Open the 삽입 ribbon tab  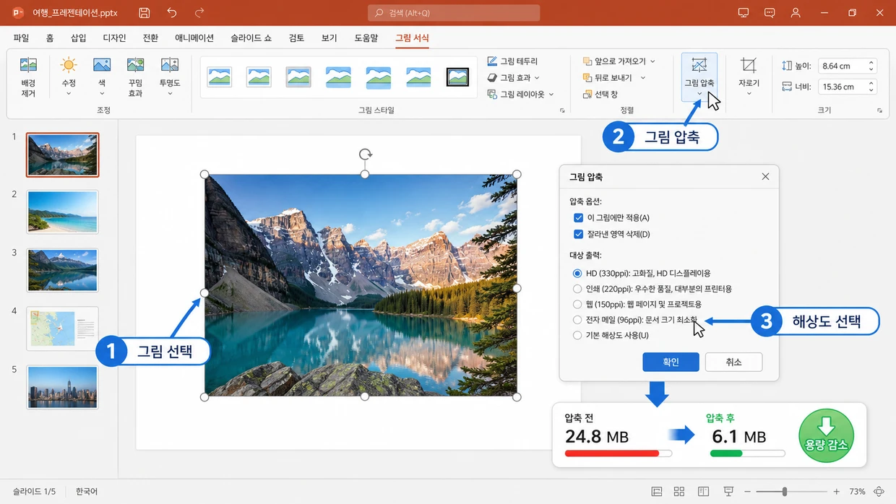tap(78, 38)
